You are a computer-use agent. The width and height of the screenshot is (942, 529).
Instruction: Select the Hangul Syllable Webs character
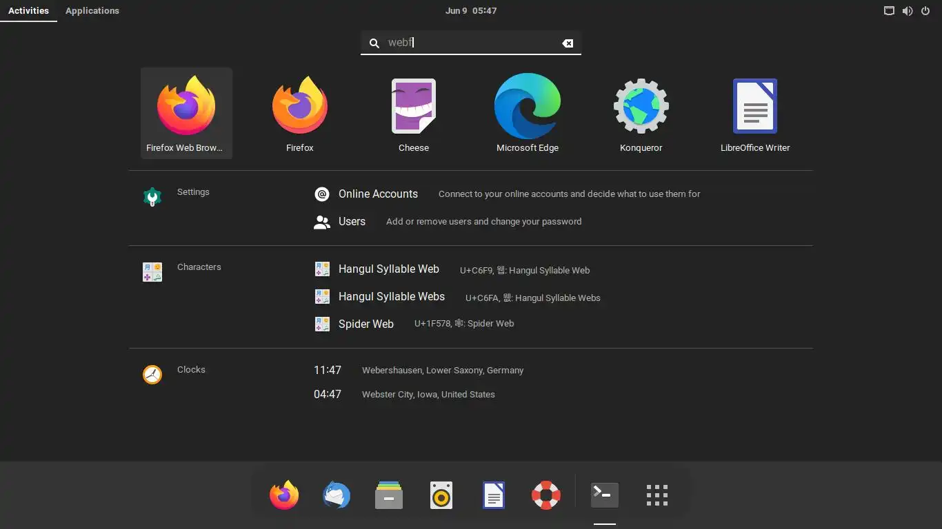458,297
